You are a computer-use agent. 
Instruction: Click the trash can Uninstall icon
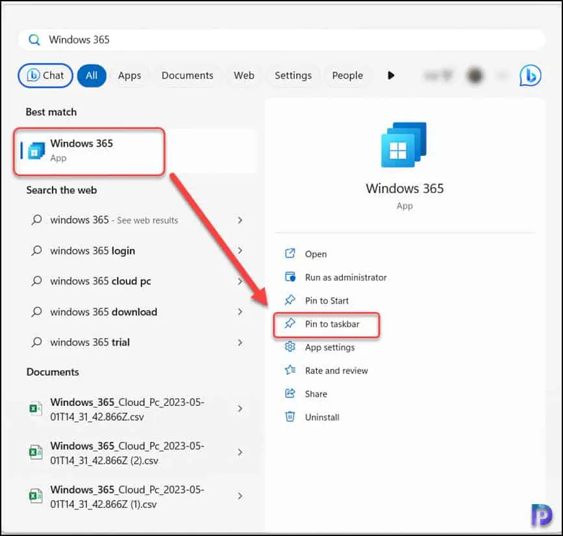tap(290, 416)
